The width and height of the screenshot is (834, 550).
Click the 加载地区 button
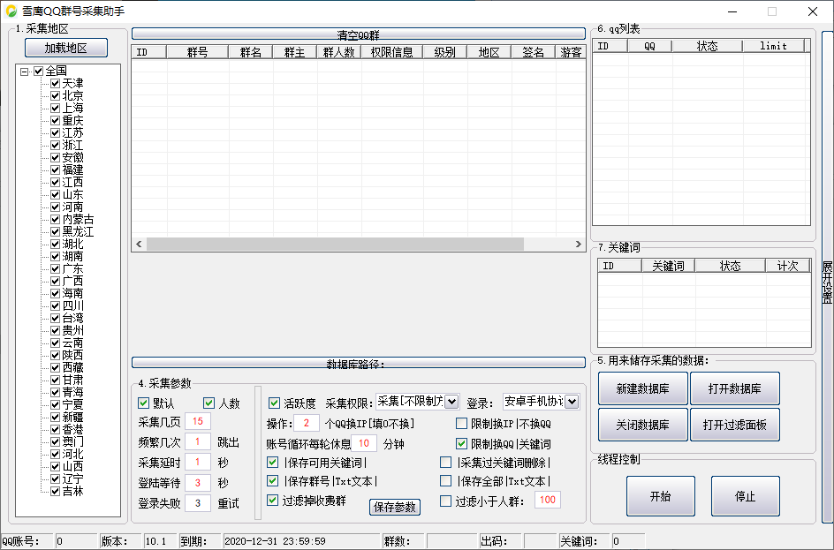pos(66,48)
